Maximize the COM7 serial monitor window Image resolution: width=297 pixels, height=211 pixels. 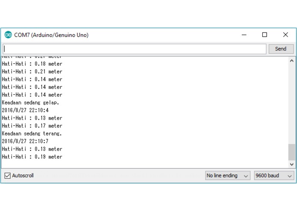pyautogui.click(x=265, y=35)
